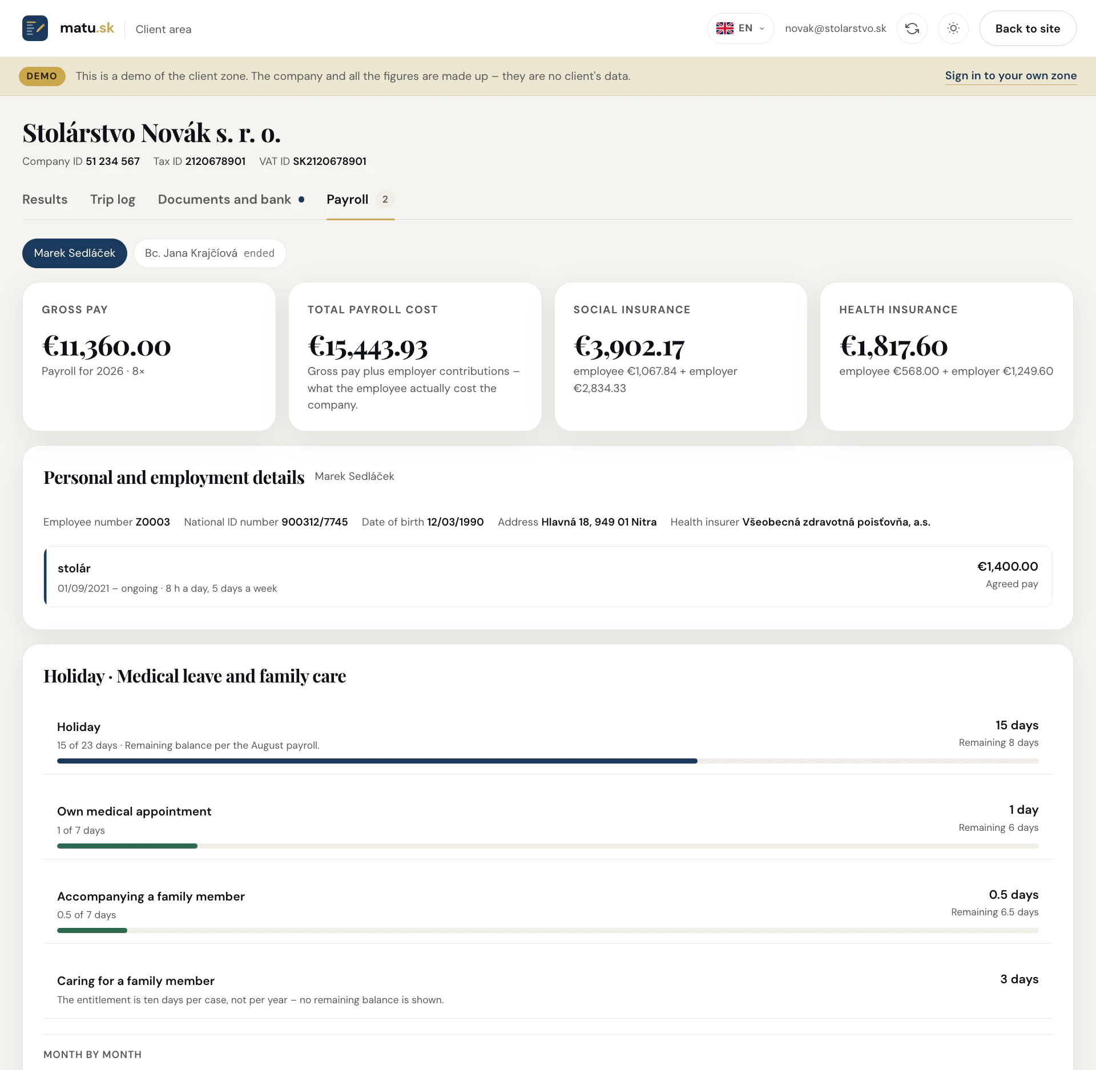Click health insurer Všeobecná zdravotná poisťovňa
The image size is (1096, 1070).
coord(836,522)
